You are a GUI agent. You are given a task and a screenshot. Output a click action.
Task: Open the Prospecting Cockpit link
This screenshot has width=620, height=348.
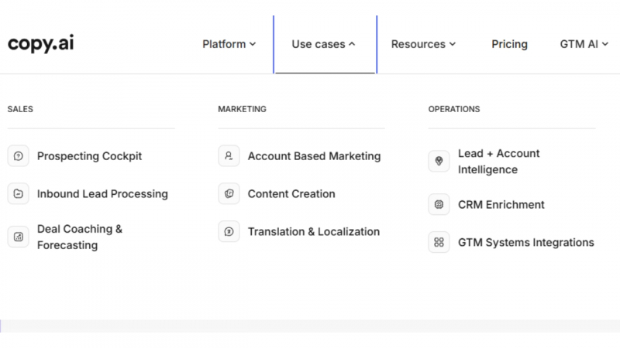point(89,156)
